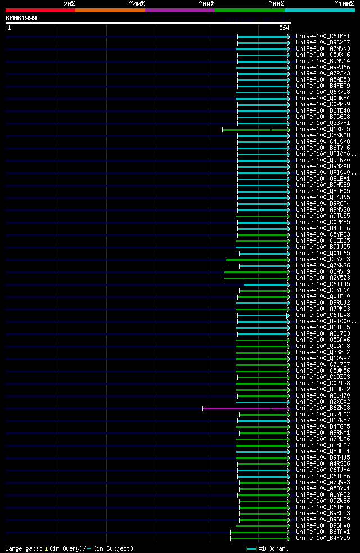Select the UniRef100_B6ZN58 label
The width and height of the screenshot is (360, 553).
click(323, 408)
